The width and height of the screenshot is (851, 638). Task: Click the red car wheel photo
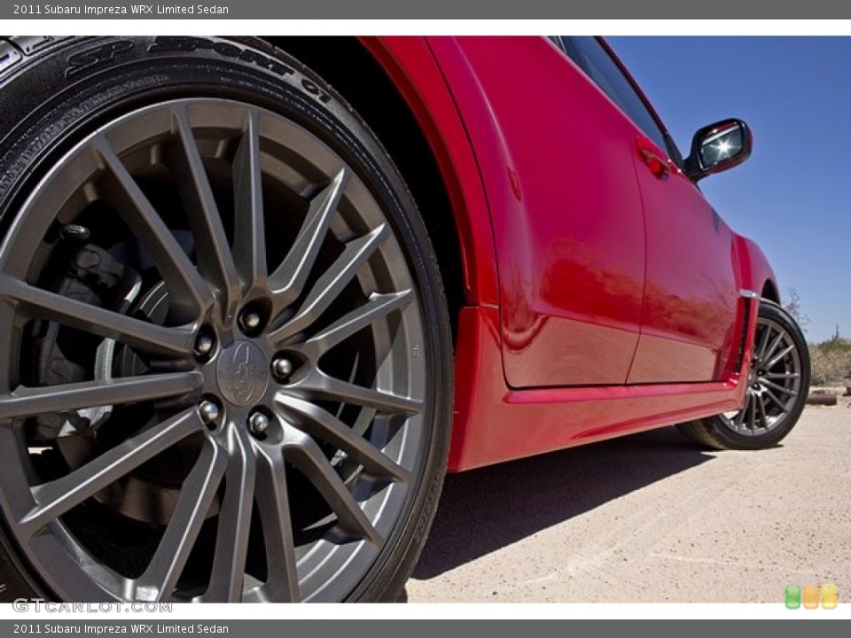click(x=425, y=319)
